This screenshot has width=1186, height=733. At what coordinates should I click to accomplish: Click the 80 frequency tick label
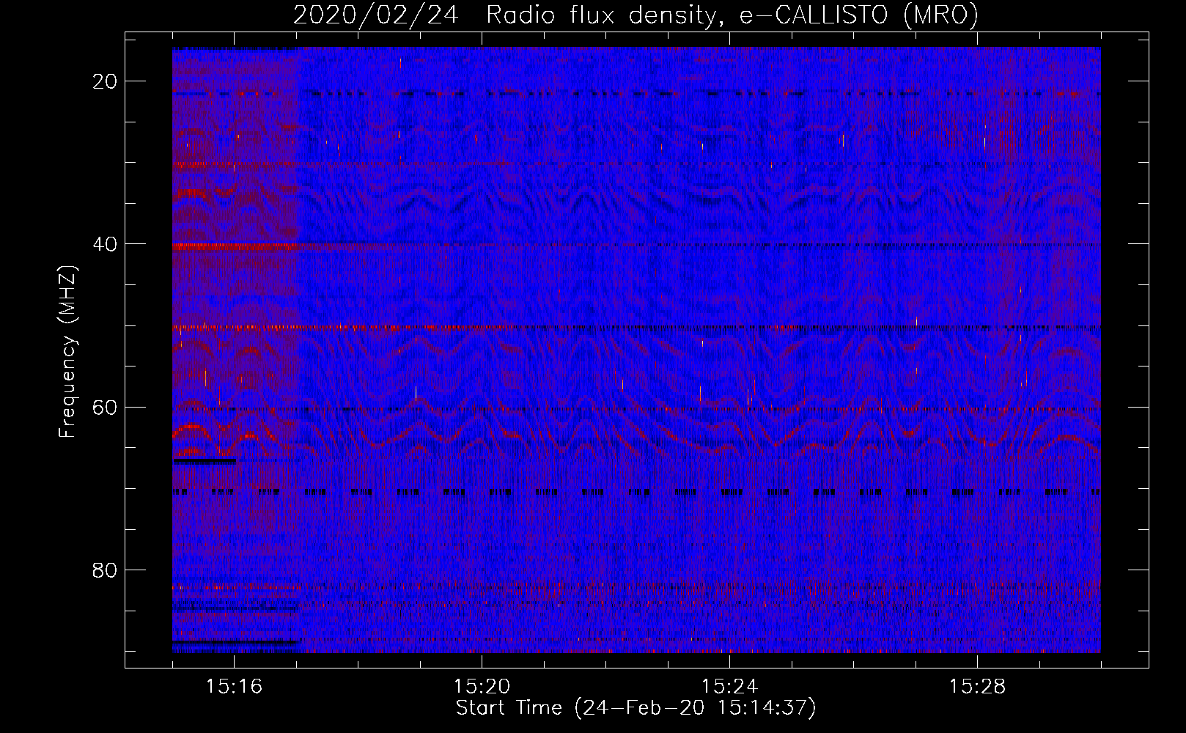[105, 570]
